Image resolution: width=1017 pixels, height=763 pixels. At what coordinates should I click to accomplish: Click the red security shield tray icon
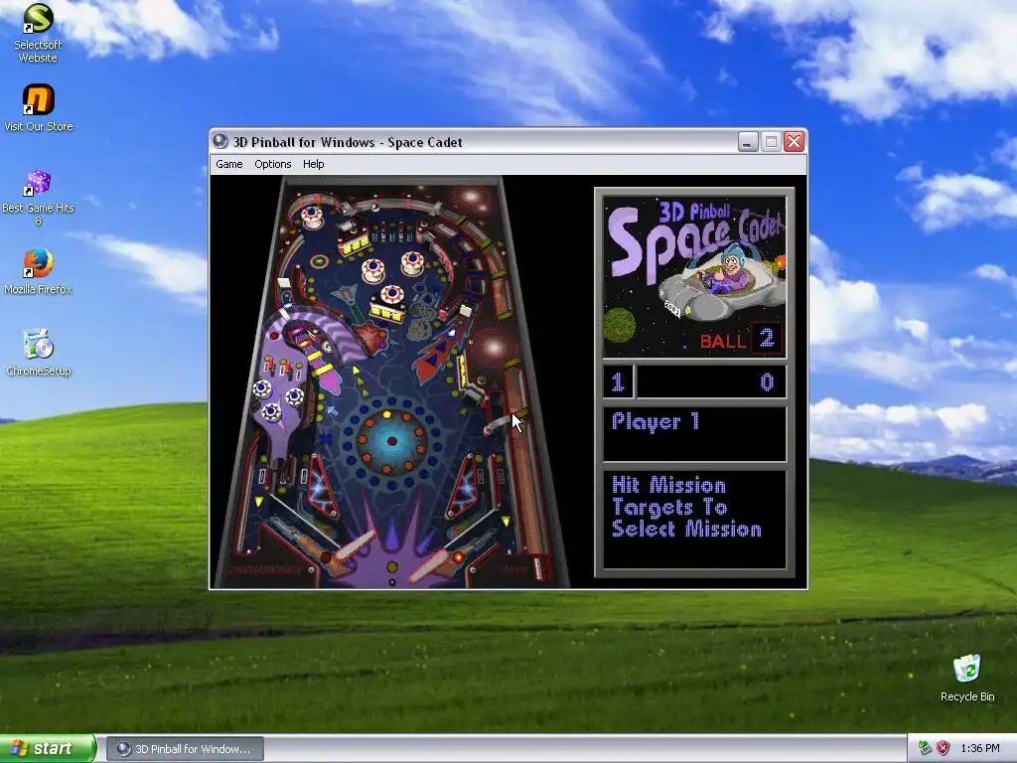pyautogui.click(x=944, y=748)
